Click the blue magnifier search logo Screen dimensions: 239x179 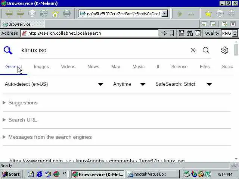pos(8,50)
